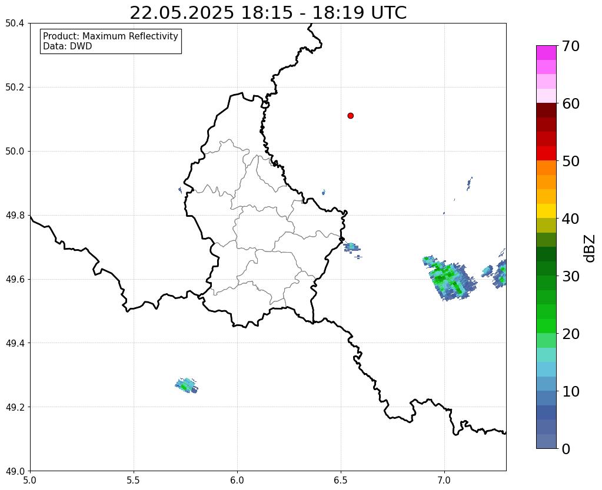This screenshot has width=602, height=490.
Task: Click the 49.2 latitude label
Action: click(x=15, y=407)
